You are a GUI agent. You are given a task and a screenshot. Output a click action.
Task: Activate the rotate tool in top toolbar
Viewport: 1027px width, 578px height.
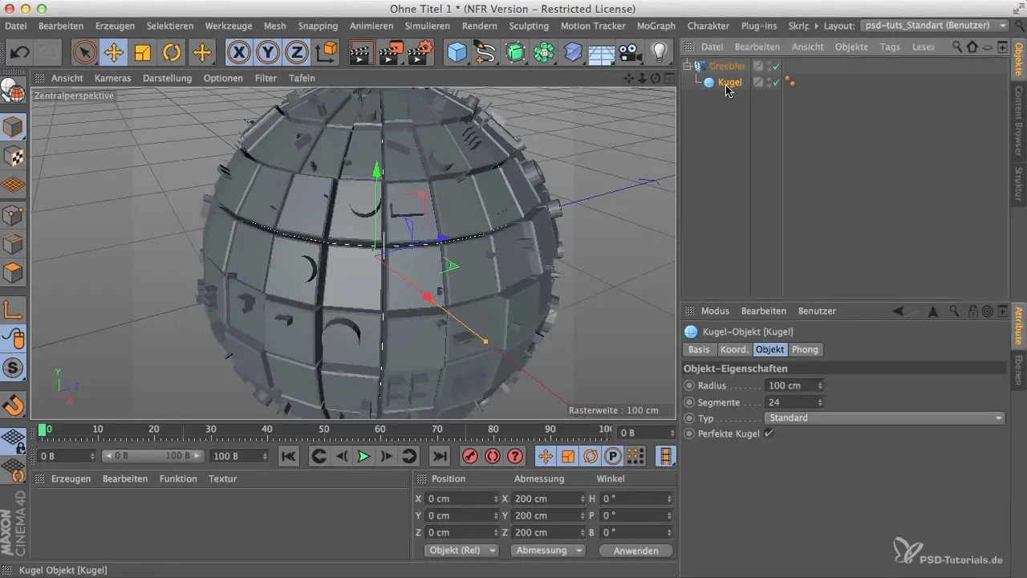point(172,53)
